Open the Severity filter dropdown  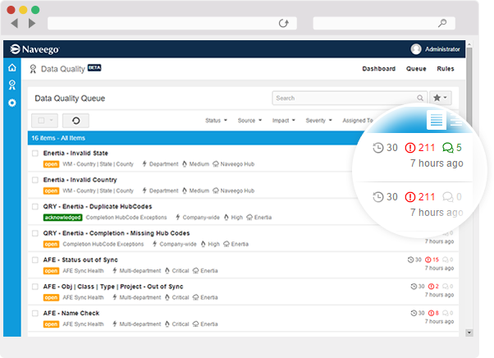pos(319,121)
